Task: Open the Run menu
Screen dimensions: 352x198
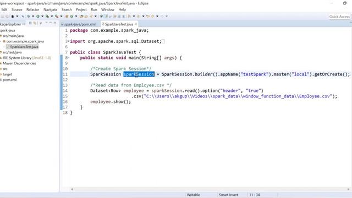Action: coord(94,10)
